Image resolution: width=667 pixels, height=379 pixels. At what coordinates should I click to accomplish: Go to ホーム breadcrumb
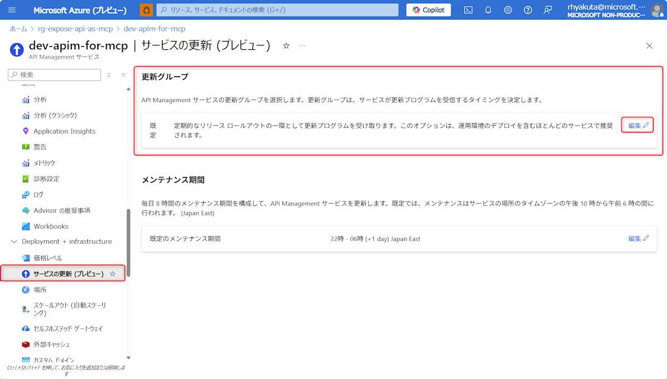[18, 29]
